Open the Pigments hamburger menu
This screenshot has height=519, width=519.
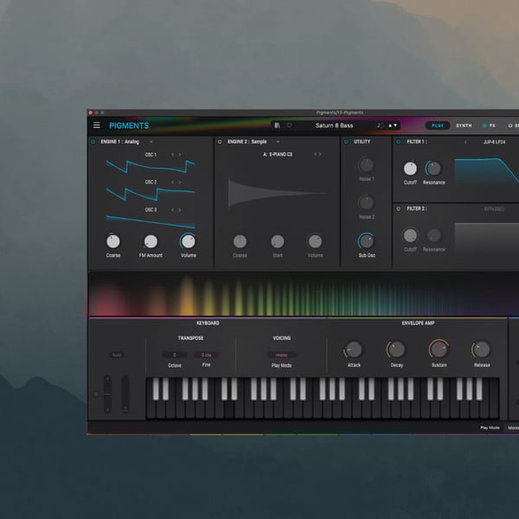coord(96,125)
